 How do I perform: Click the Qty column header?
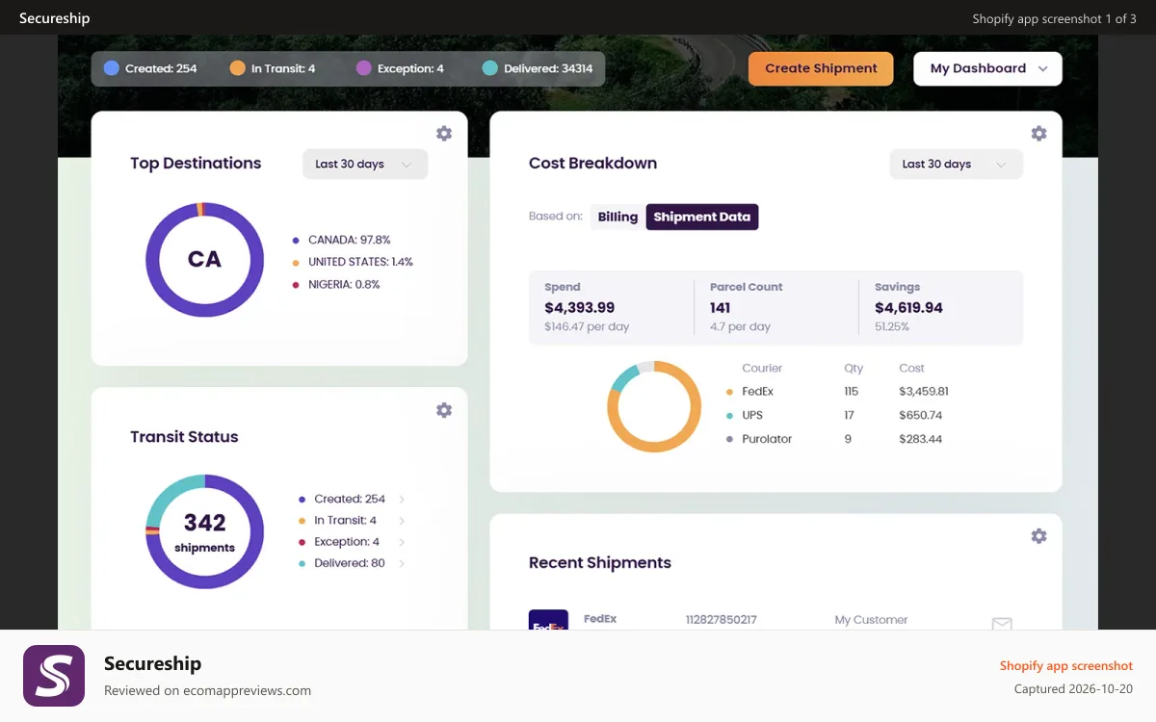tap(854, 369)
